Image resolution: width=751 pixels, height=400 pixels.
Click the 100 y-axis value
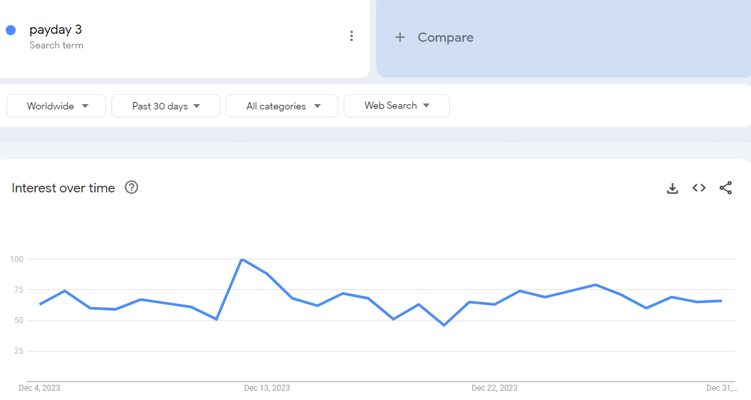click(17, 259)
